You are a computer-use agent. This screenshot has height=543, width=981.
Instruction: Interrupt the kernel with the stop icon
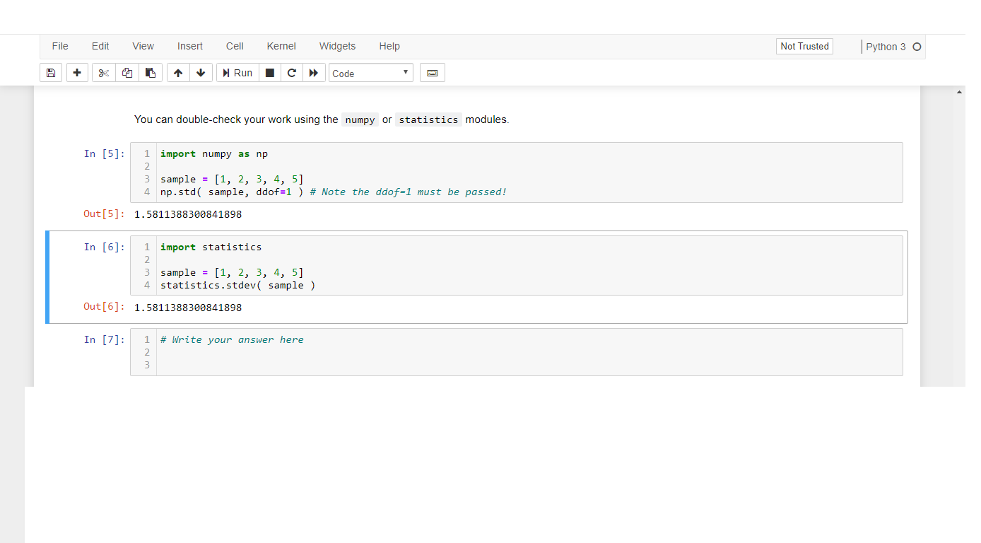coord(269,72)
